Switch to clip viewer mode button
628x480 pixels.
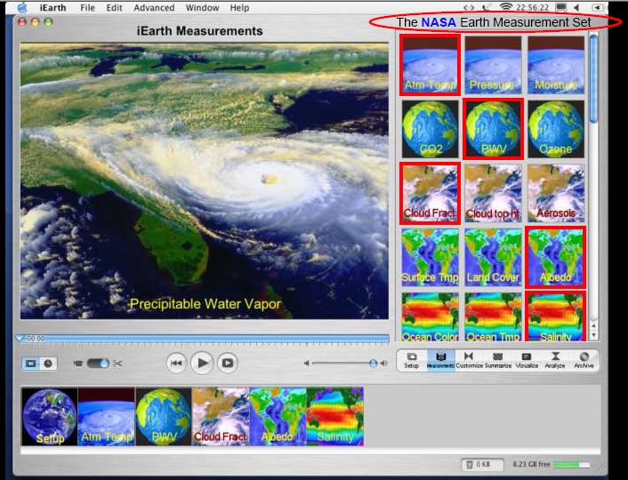pos(31,363)
